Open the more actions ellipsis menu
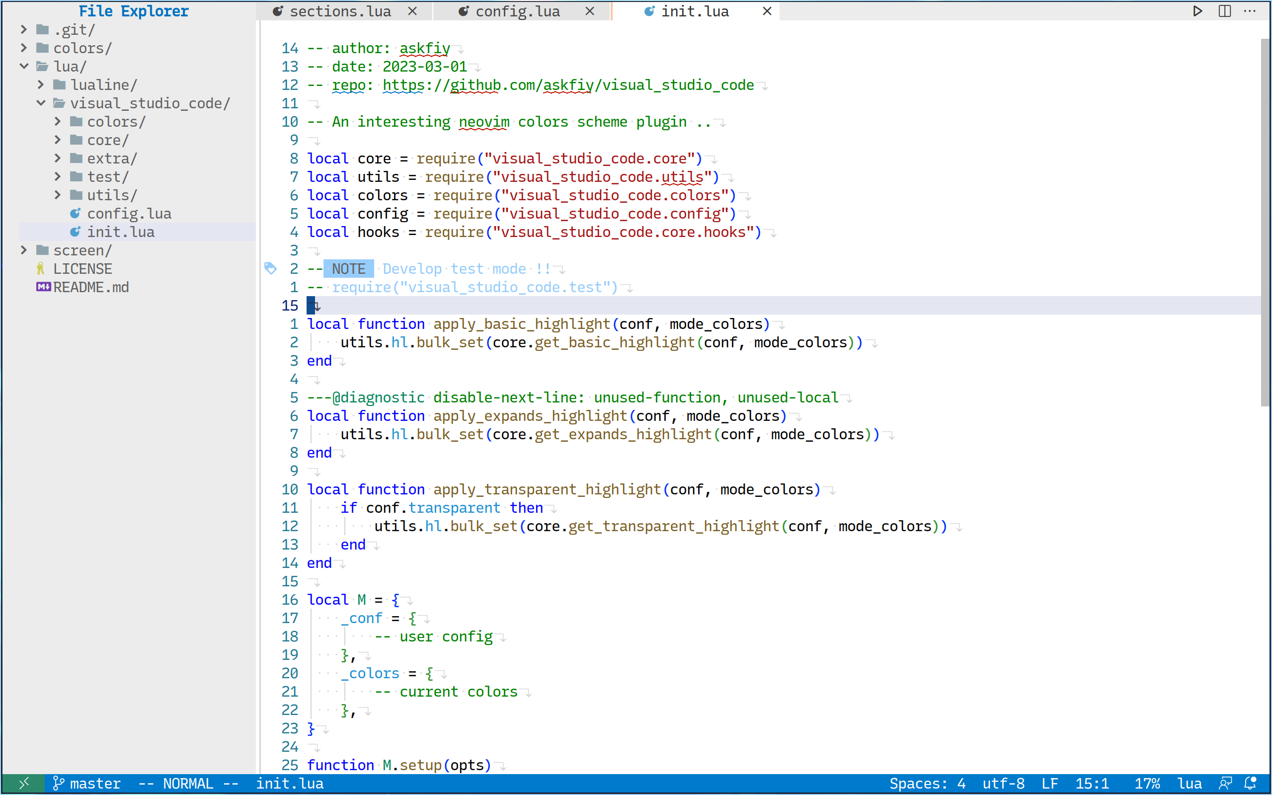Image resolution: width=1272 pixels, height=795 pixels. point(1250,11)
